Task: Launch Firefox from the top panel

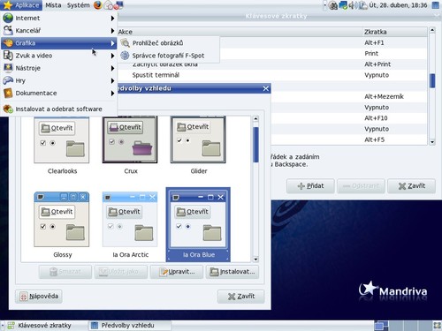Action: [x=98, y=5]
